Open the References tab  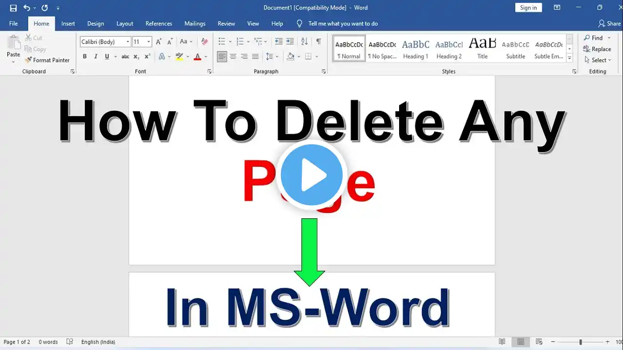coord(159,23)
